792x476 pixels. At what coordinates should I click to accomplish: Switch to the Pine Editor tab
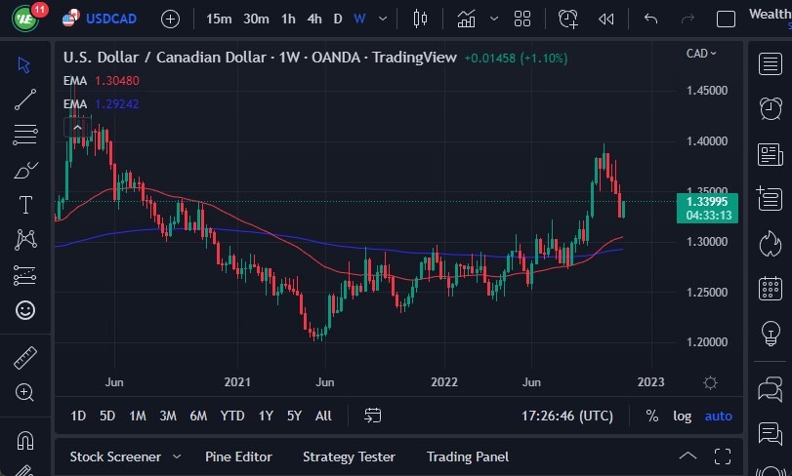tap(238, 456)
